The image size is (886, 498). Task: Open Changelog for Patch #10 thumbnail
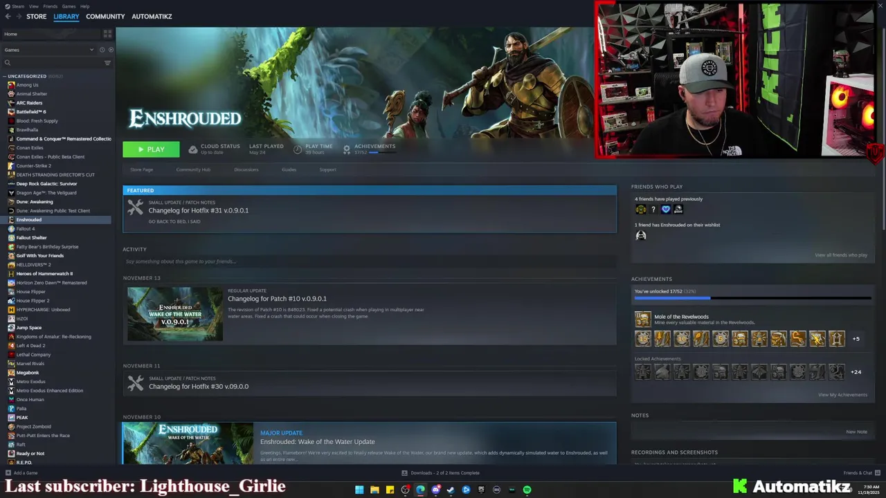[175, 314]
